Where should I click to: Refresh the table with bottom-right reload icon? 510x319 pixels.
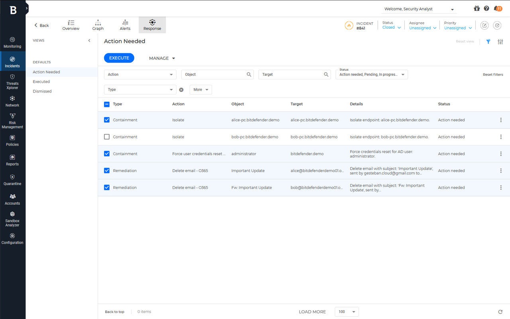(500, 312)
